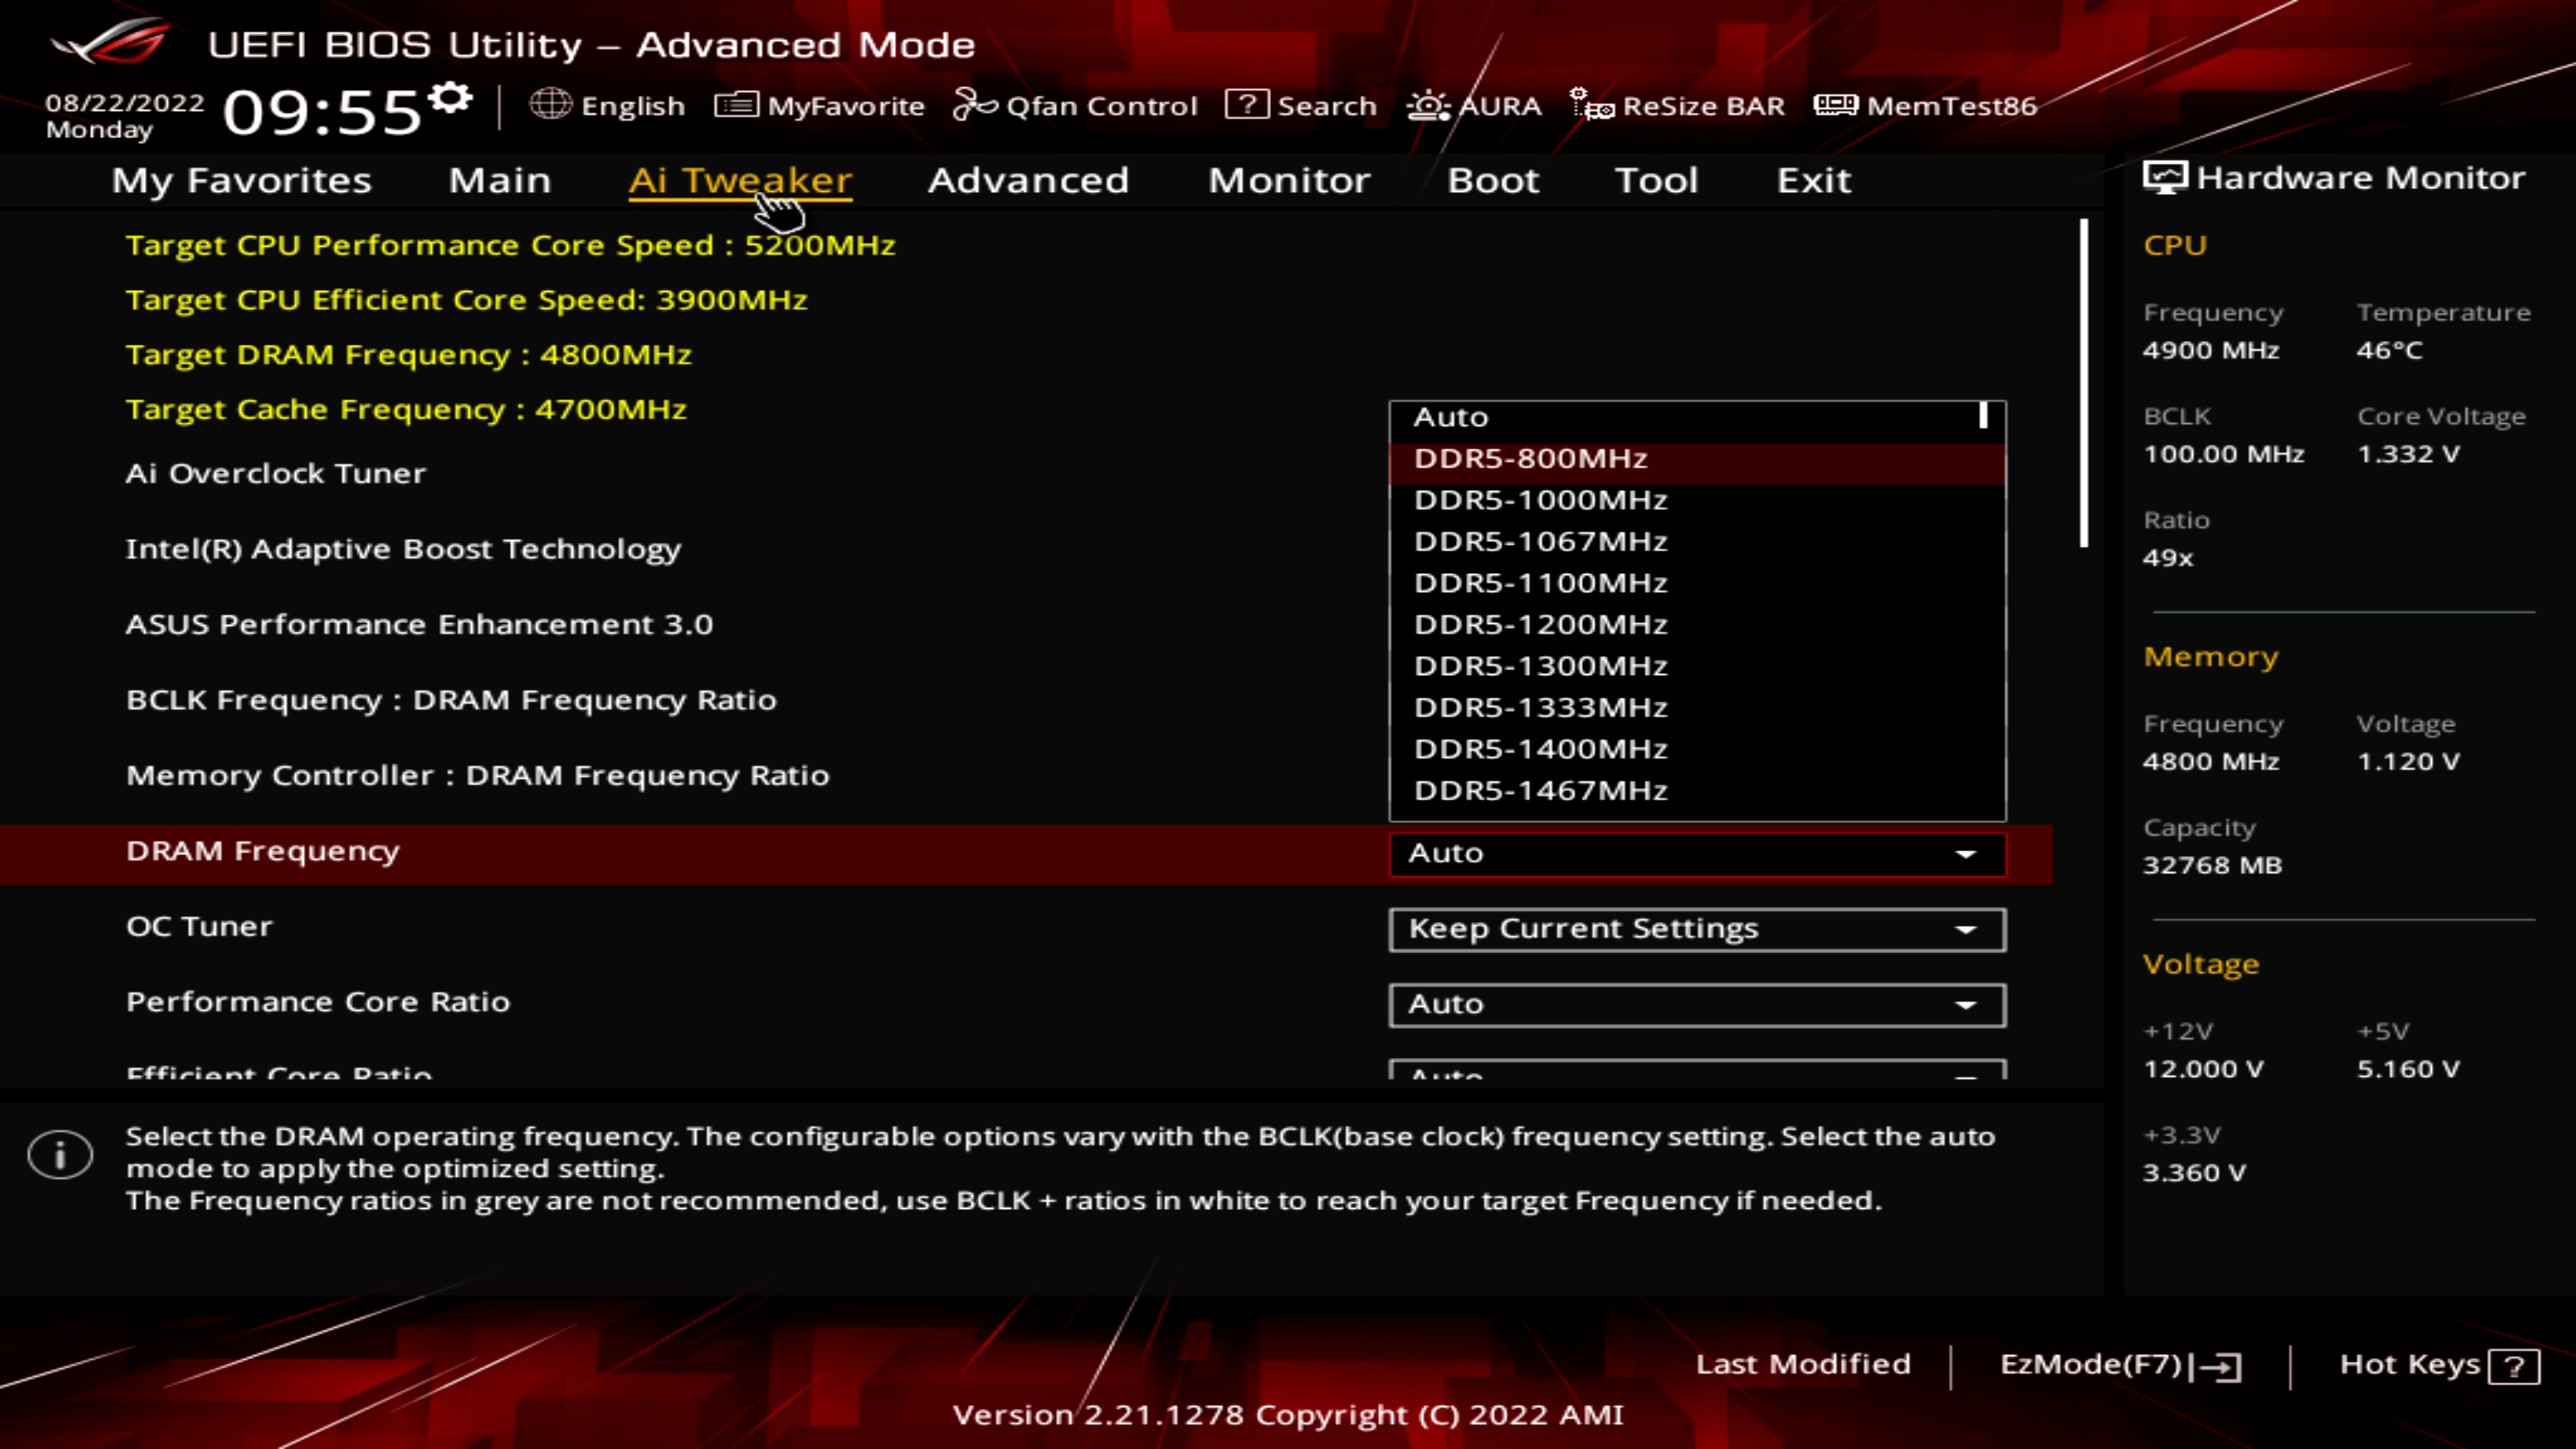Switch to the Advanced menu tab
The height and width of the screenshot is (1449, 2576).
tap(1026, 178)
